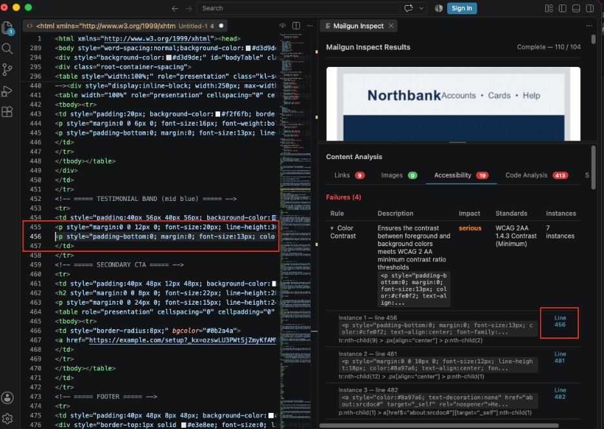Split the editor to the right
604x429 pixels.
pyautogui.click(x=296, y=26)
